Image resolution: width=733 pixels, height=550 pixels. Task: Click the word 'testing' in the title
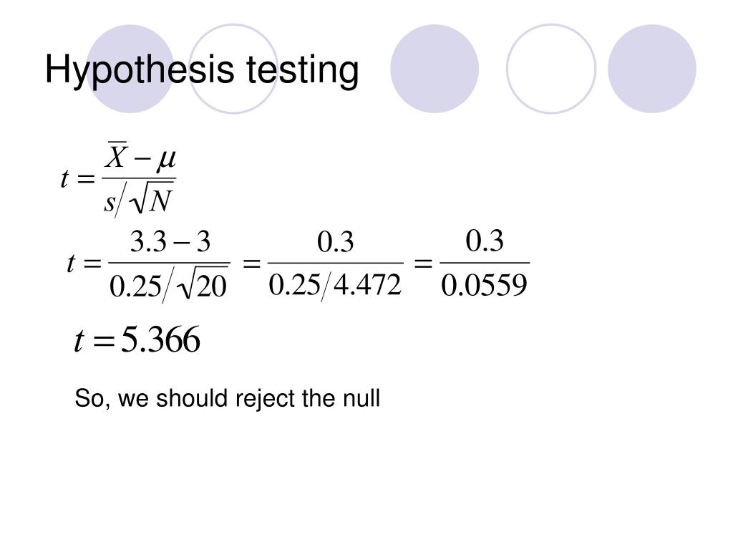click(303, 70)
